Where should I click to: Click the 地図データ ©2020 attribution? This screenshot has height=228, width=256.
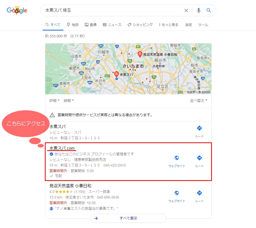pos(198,92)
